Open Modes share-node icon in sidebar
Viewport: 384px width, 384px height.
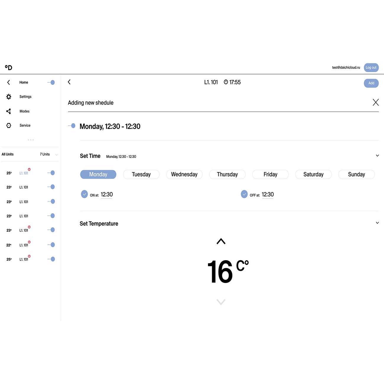(x=9, y=111)
